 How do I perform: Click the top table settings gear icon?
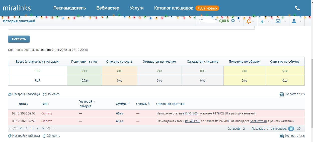[10, 94]
